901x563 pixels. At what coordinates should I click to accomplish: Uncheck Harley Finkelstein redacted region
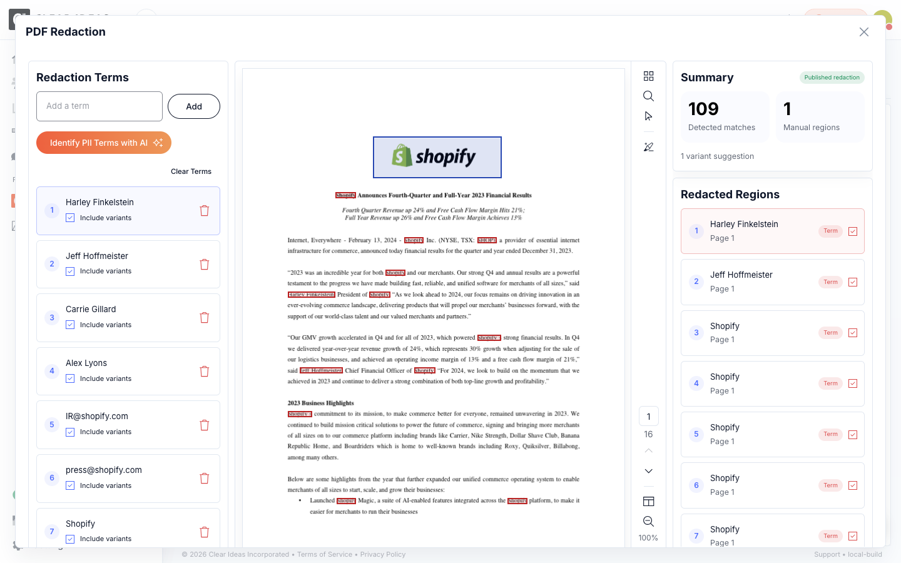(853, 231)
